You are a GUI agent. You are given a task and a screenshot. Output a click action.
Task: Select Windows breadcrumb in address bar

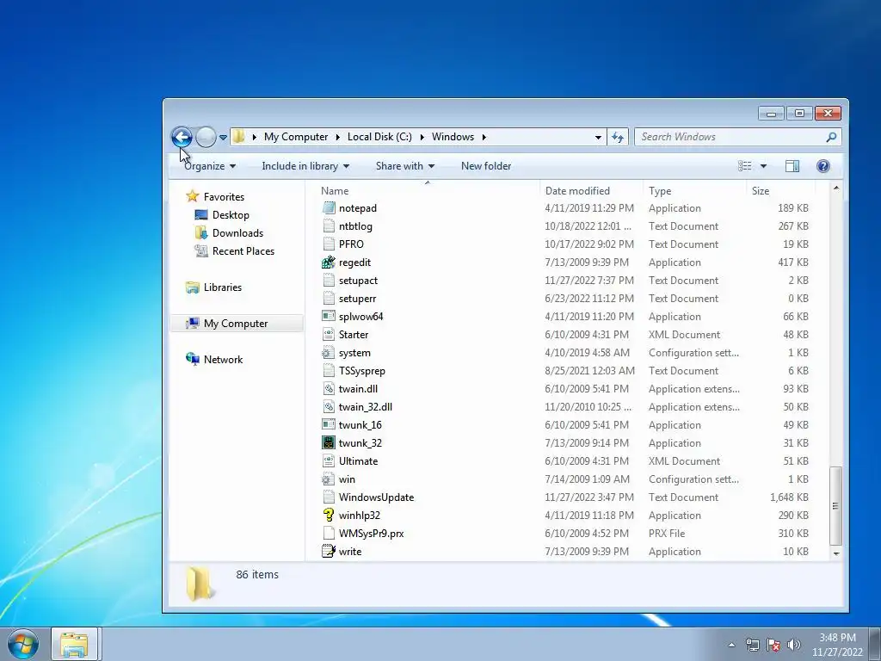pyautogui.click(x=453, y=137)
